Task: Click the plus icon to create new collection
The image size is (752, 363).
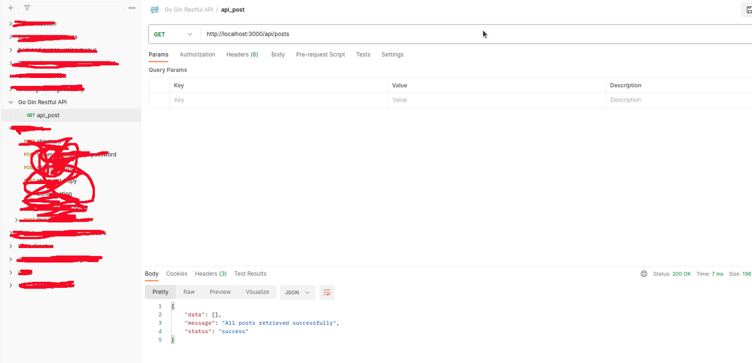Action: (11, 8)
